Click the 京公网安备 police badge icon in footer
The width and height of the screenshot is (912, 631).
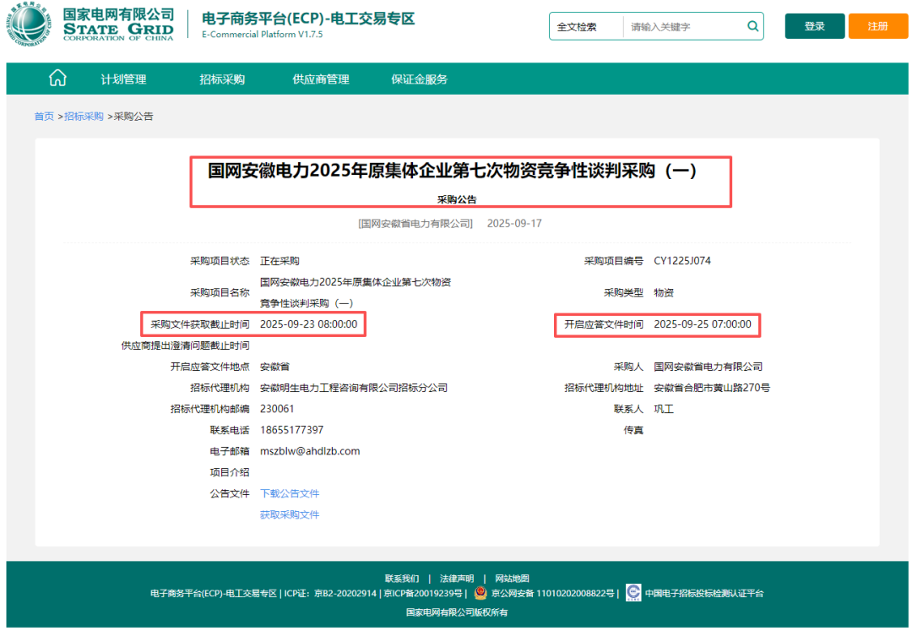click(479, 594)
